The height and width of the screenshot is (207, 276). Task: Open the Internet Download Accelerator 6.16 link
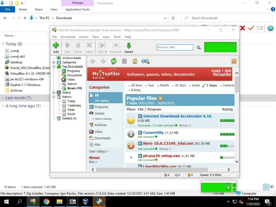[x=177, y=116]
